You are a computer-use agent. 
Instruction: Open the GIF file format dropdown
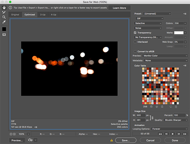point(150,19)
